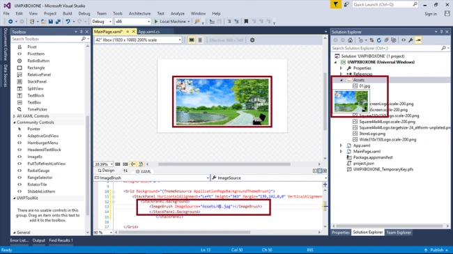Open the Output panel
Image resolution: width=453 pixels, height=254 pixels.
tap(39, 241)
